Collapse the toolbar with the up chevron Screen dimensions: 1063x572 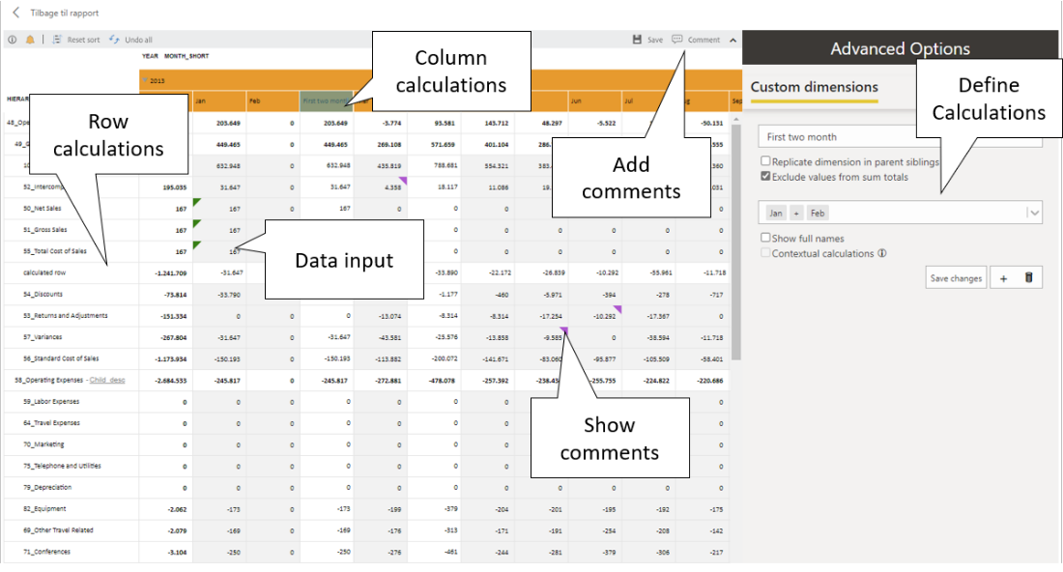tap(733, 40)
